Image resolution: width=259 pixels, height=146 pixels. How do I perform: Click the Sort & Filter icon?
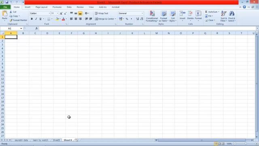click(224, 13)
